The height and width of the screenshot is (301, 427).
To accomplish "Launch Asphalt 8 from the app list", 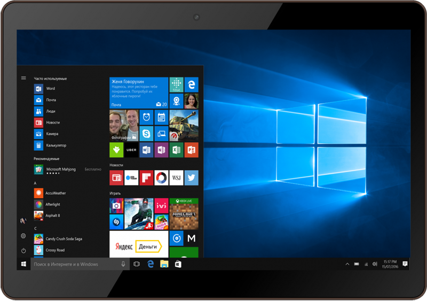I will point(47,215).
